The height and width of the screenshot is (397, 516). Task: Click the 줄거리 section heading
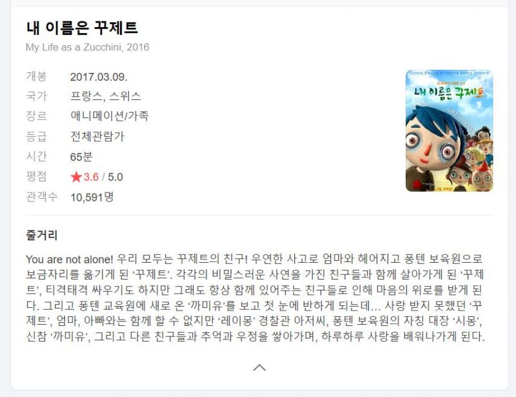(x=42, y=235)
